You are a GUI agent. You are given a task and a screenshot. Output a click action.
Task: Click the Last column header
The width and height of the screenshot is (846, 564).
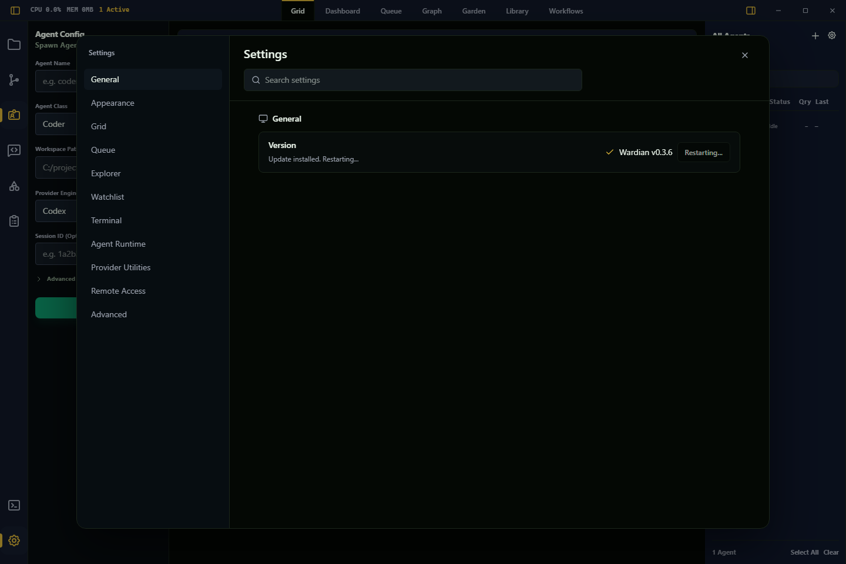coord(822,102)
